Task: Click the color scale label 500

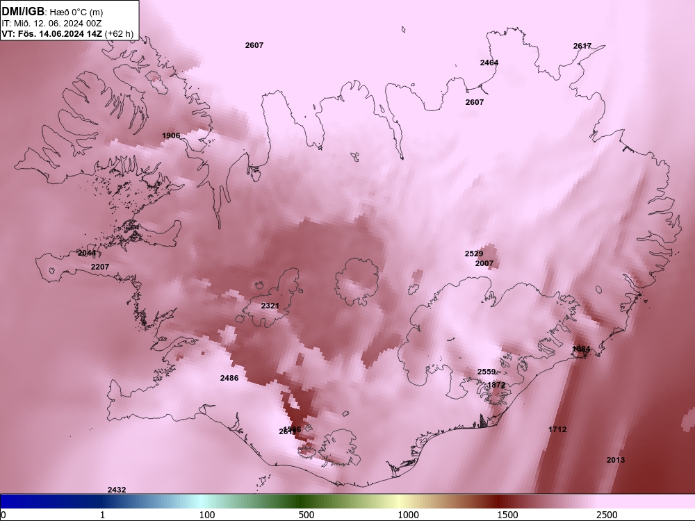Action: point(306,515)
